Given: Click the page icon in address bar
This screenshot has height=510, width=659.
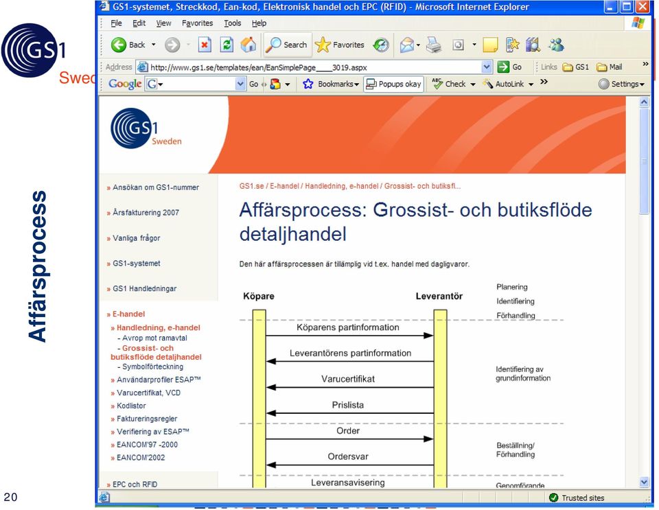Looking at the screenshot, I should click(143, 67).
